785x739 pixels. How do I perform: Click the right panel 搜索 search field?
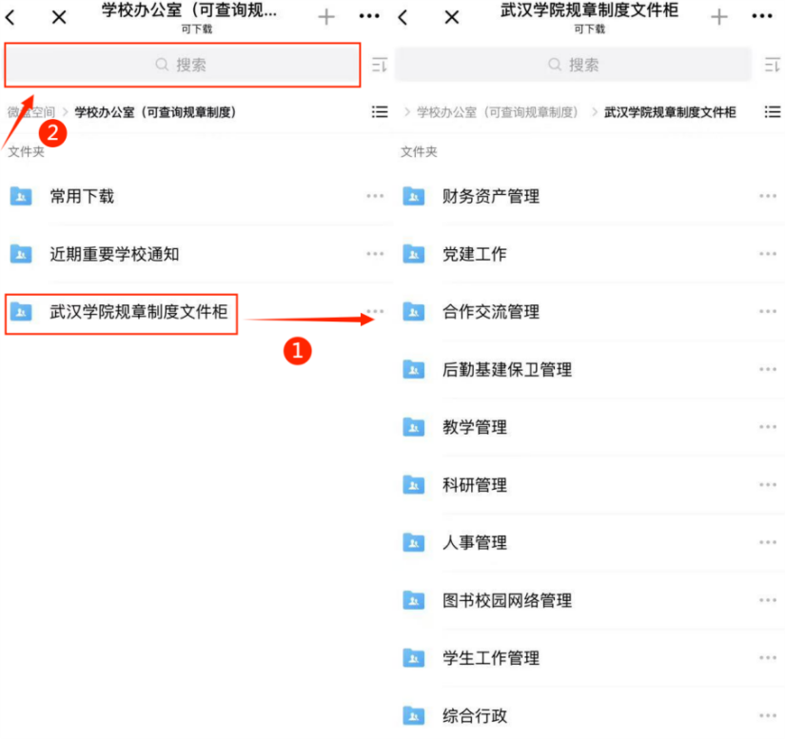tap(573, 65)
